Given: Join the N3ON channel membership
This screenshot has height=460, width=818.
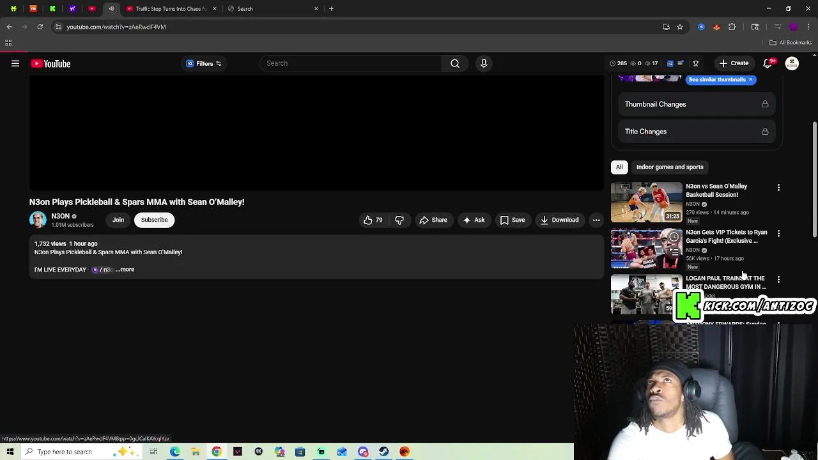Looking at the screenshot, I should point(118,220).
